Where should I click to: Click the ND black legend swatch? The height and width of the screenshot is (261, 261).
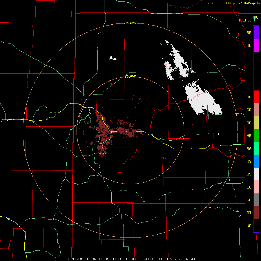256,226
